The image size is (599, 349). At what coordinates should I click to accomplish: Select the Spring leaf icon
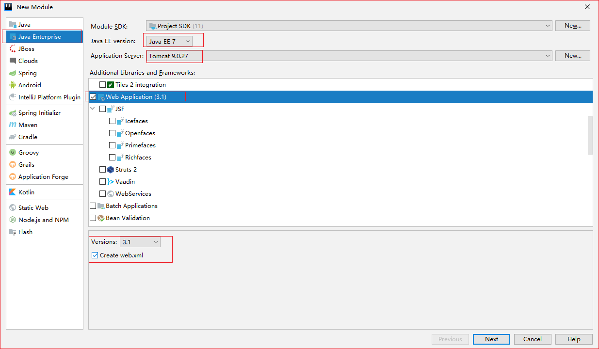tap(13, 73)
